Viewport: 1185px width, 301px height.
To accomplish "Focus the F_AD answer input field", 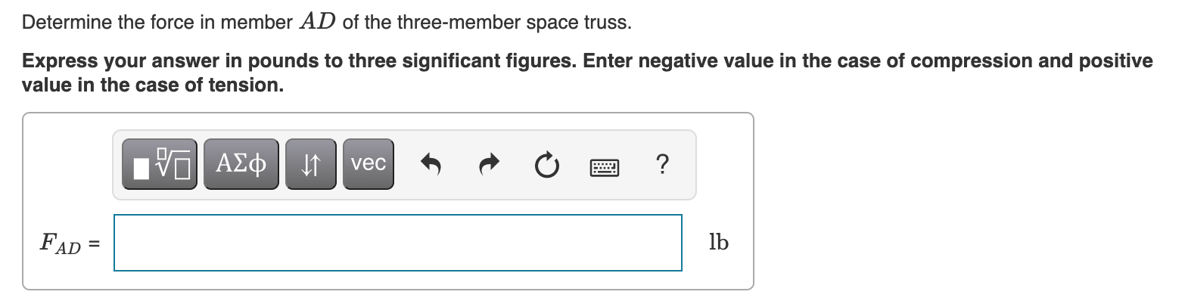I will pyautogui.click(x=398, y=243).
